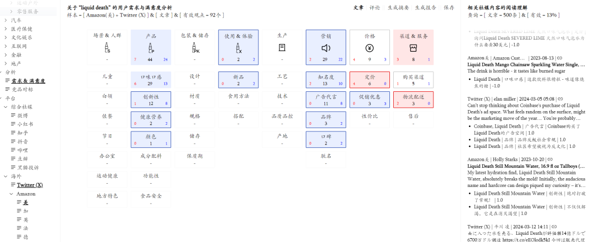This screenshot has height=242, width=594.
Task: Switch to the 评论 tab
Action: (x=375, y=8)
